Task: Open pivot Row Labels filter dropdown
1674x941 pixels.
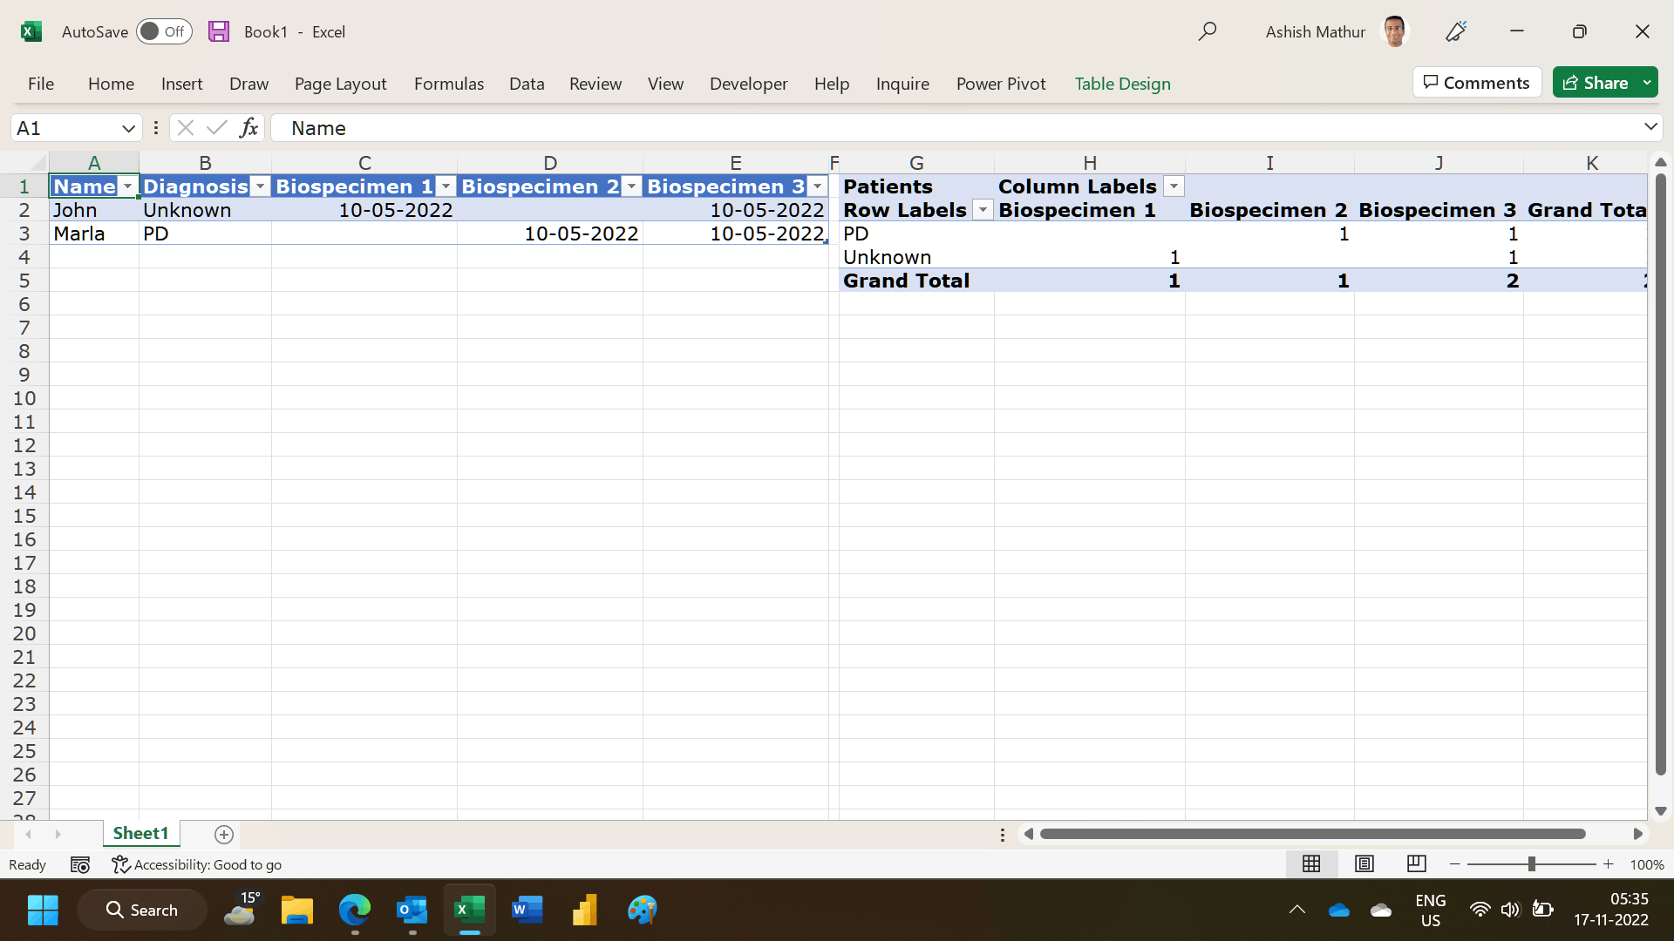Action: tap(983, 210)
